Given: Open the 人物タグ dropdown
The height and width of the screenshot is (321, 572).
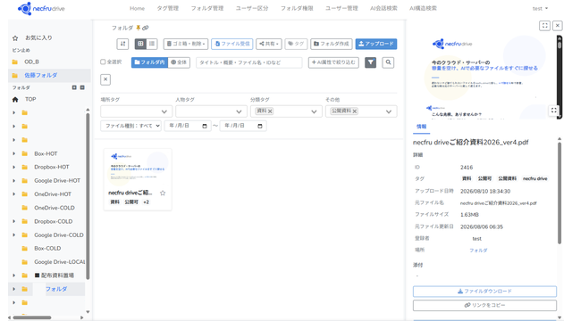Looking at the screenshot, I should (211, 111).
